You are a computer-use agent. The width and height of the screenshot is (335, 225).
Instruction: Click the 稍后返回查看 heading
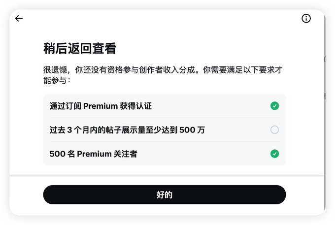(79, 48)
